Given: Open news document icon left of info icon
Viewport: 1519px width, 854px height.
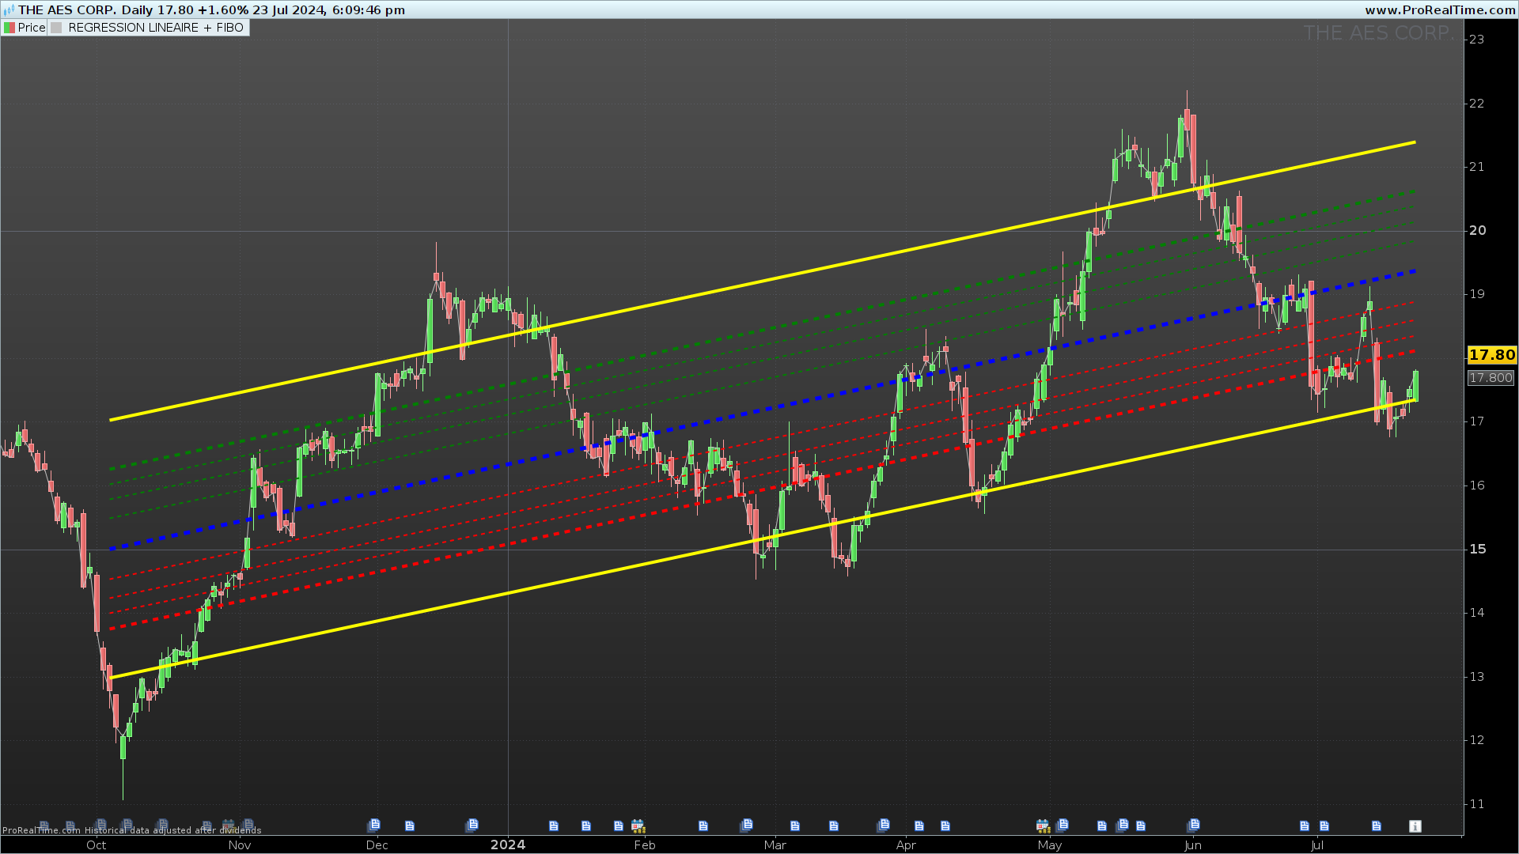Looking at the screenshot, I should tap(1377, 826).
